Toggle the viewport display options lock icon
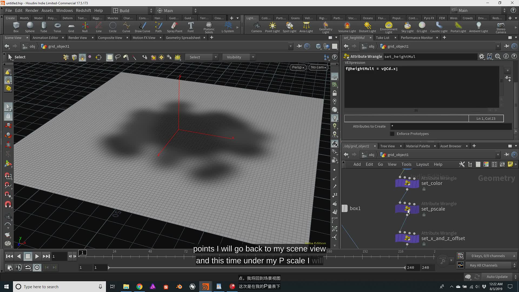The width and height of the screenshot is (519, 292). tap(335, 93)
